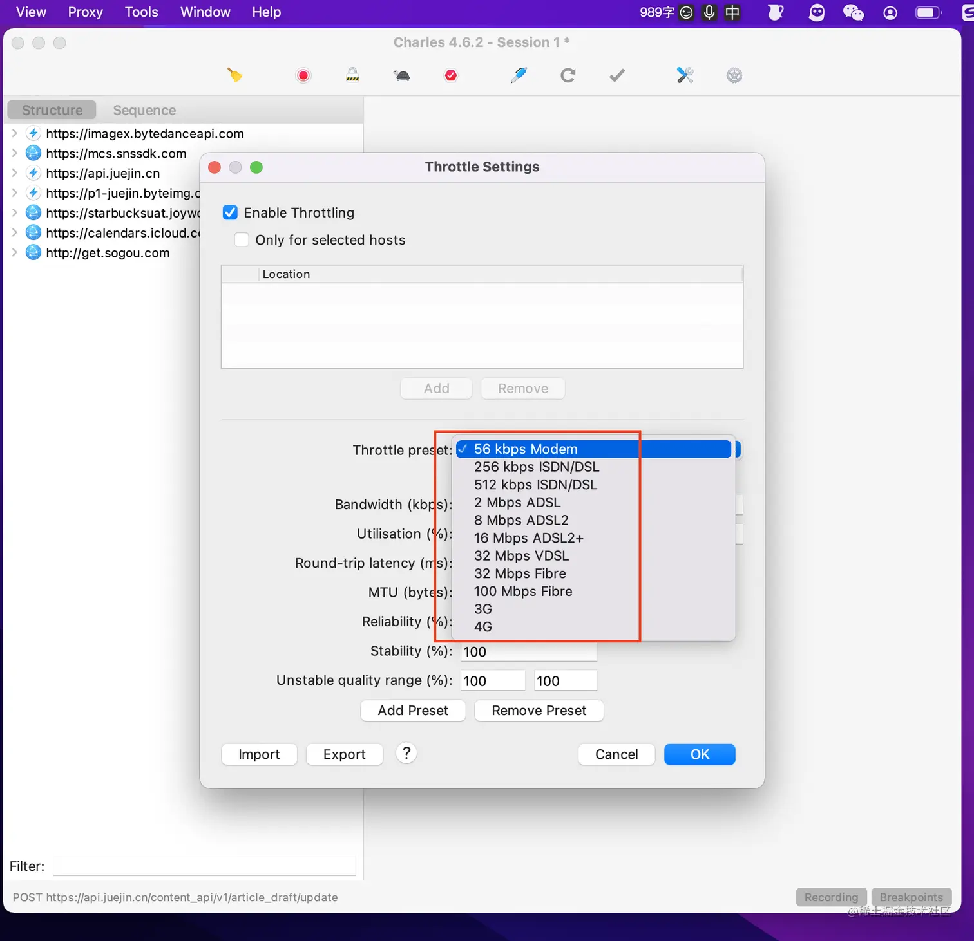The height and width of the screenshot is (941, 974).
Task: Toggle the turtle throttling icon
Action: coord(402,76)
